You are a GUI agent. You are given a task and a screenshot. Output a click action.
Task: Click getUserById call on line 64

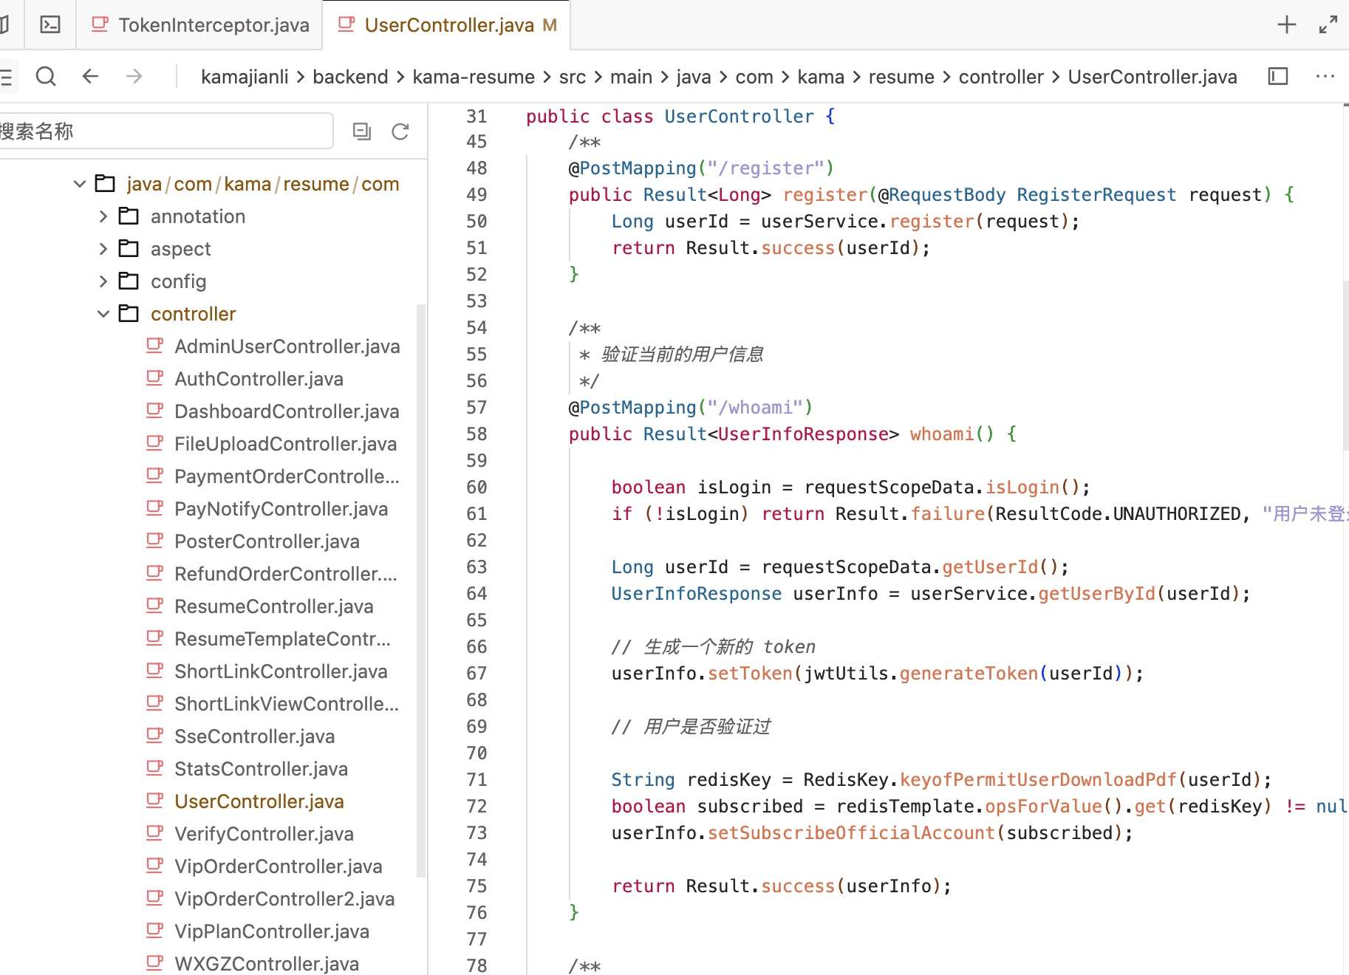tap(1096, 594)
